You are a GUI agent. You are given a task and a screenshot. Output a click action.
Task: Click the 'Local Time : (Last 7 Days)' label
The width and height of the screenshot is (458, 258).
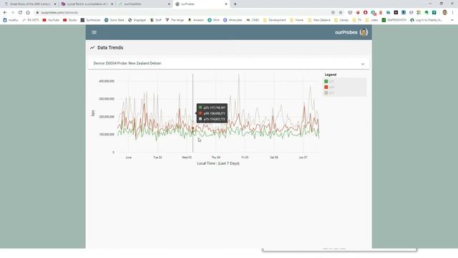click(x=218, y=163)
